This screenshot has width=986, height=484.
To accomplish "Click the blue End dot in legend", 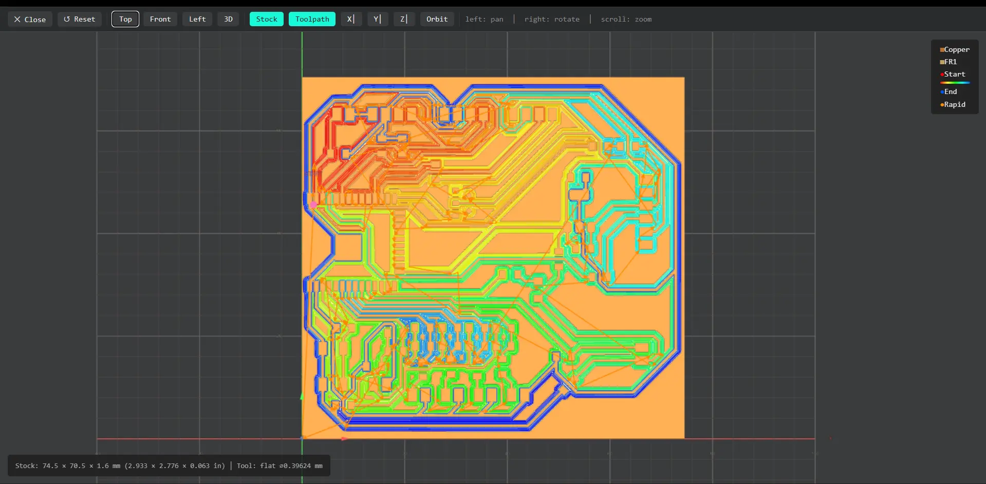I will pos(942,92).
